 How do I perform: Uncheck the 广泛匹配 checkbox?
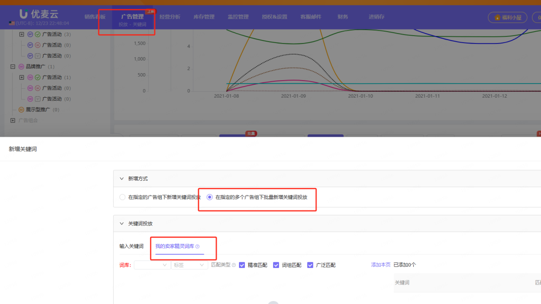pos(310,265)
